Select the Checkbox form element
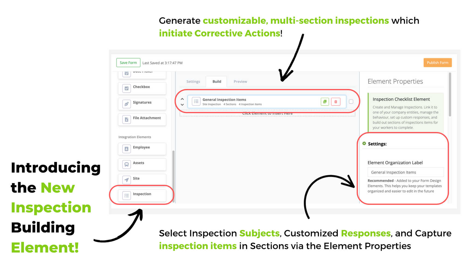The width and height of the screenshot is (469, 264). click(x=142, y=88)
